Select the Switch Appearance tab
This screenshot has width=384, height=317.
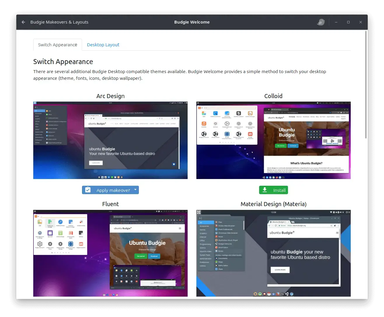point(57,45)
